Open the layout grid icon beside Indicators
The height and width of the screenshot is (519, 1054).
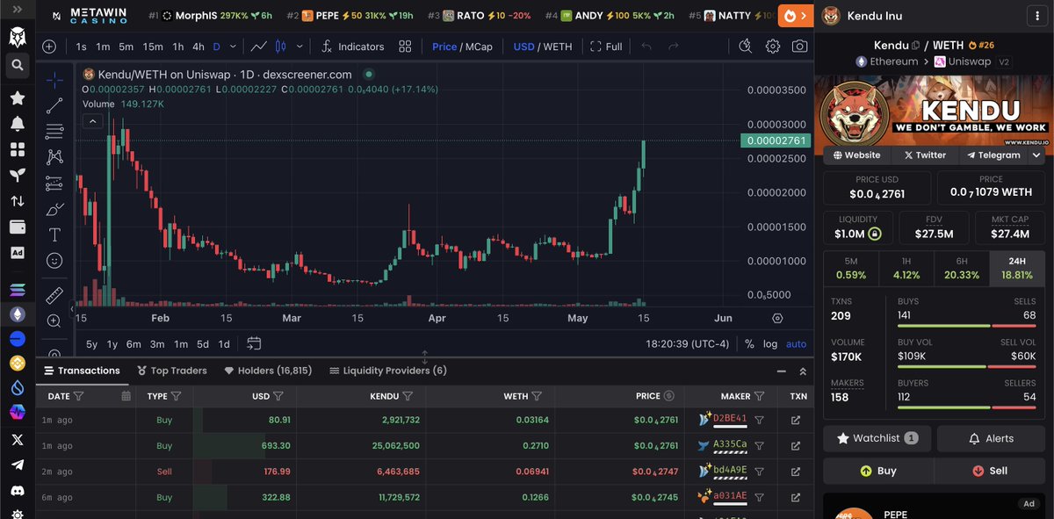405,47
